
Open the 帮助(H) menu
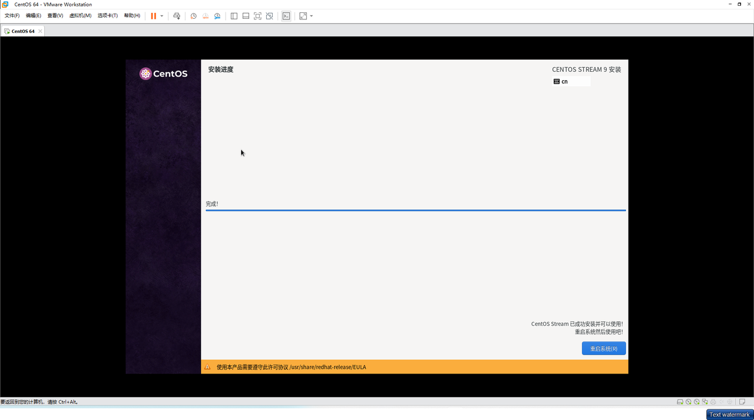click(132, 16)
